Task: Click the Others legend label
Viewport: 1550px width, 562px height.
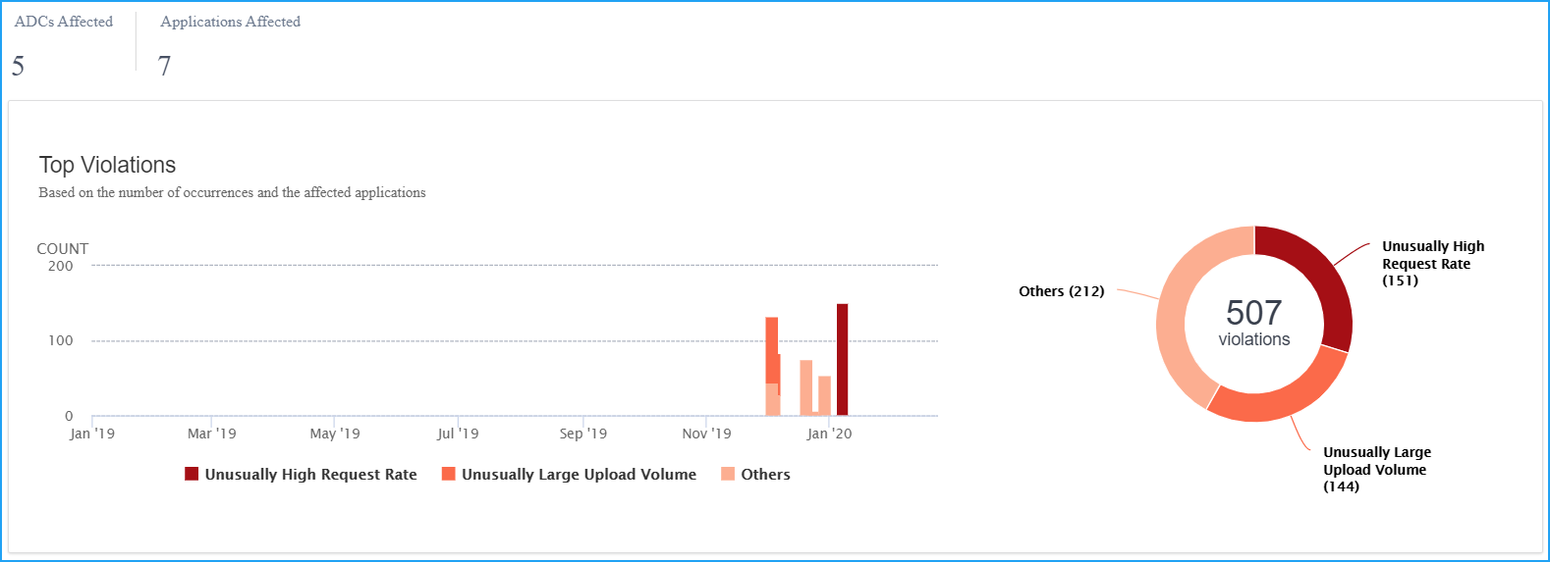Action: point(765,475)
